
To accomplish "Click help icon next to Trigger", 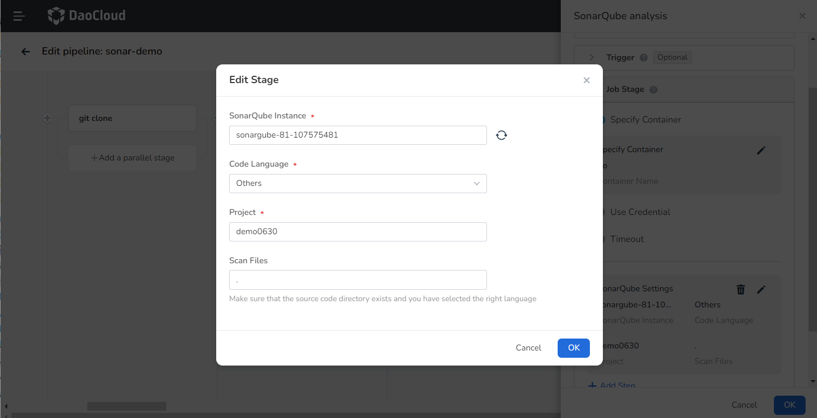I will pyautogui.click(x=643, y=58).
